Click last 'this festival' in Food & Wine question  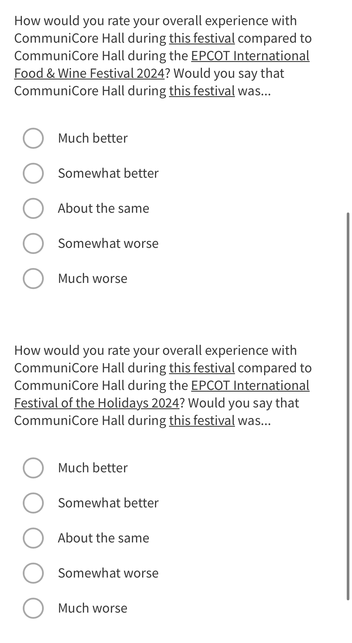tap(202, 91)
